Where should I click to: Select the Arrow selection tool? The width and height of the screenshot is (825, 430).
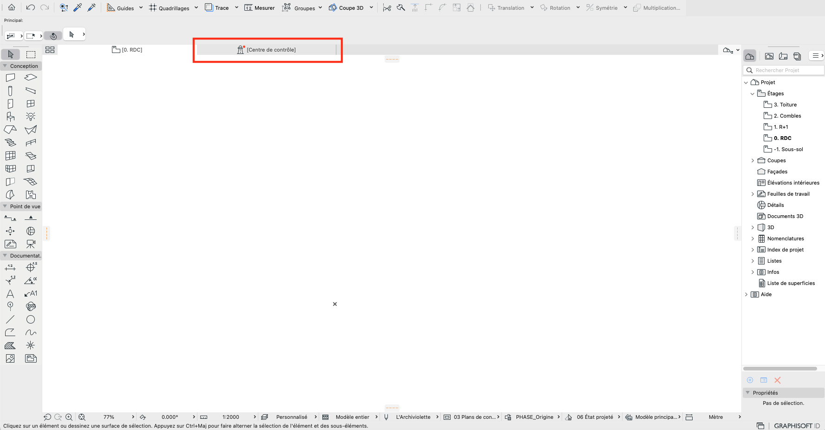tap(11, 54)
